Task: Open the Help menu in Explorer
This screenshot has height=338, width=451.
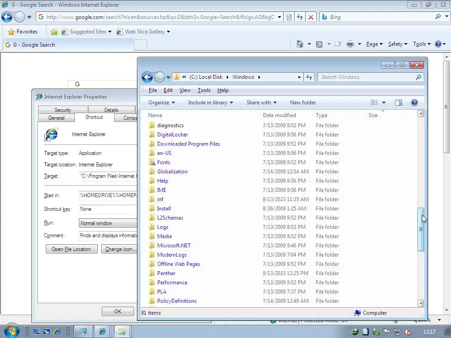Action: pyautogui.click(x=223, y=90)
